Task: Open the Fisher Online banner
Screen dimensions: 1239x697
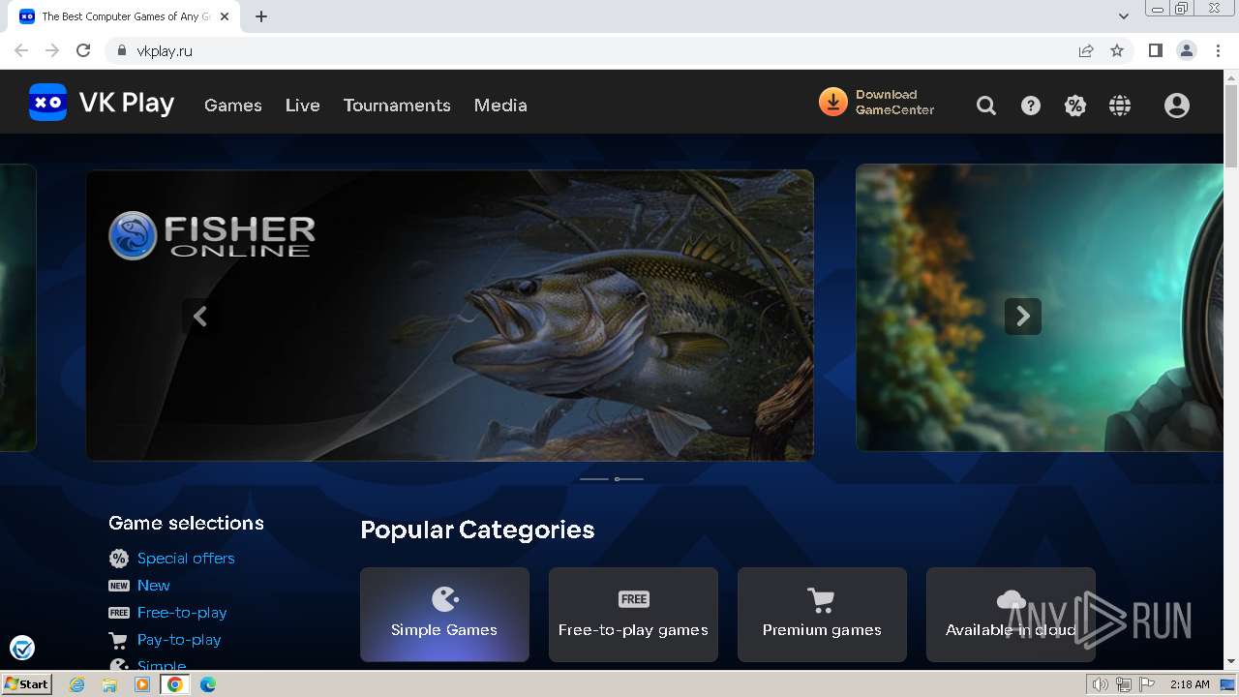Action: (x=449, y=316)
